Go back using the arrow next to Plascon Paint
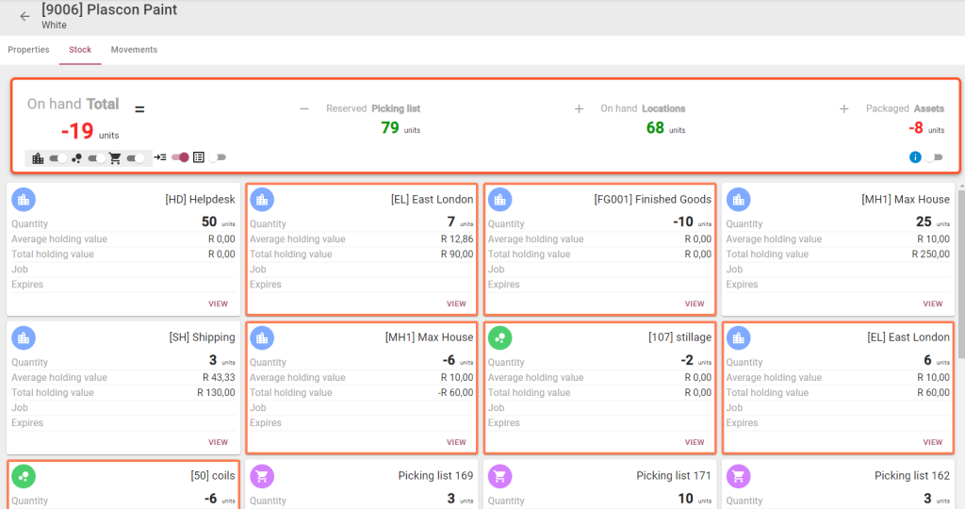This screenshot has height=509, width=965. click(25, 17)
